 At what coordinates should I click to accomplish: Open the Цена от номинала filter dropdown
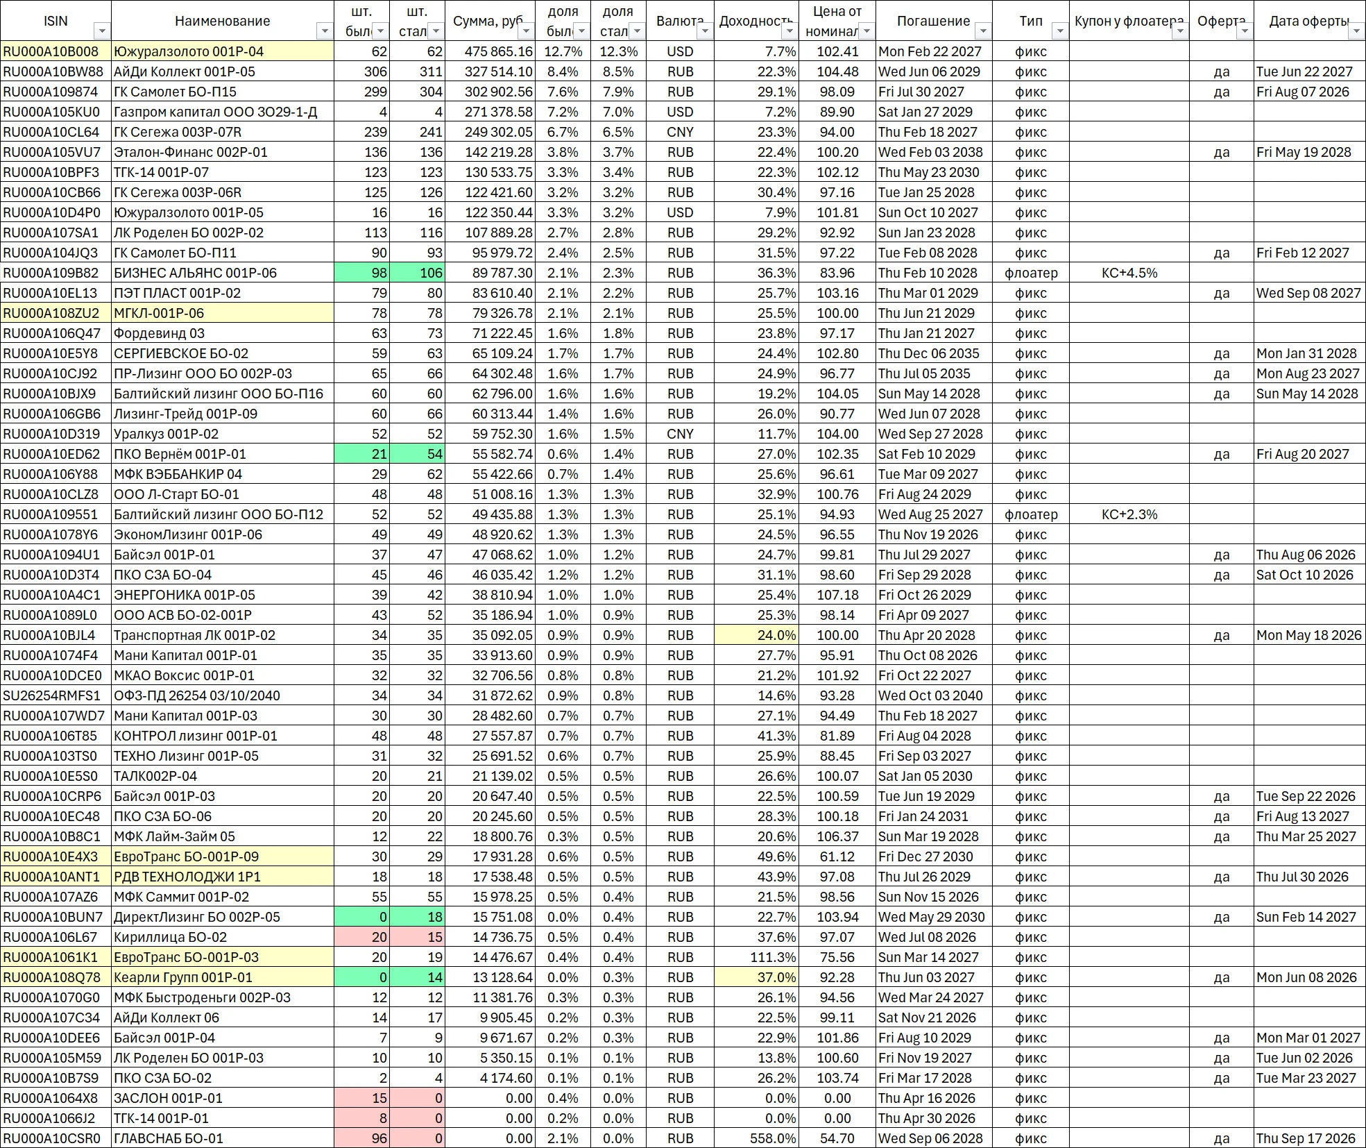tap(867, 31)
